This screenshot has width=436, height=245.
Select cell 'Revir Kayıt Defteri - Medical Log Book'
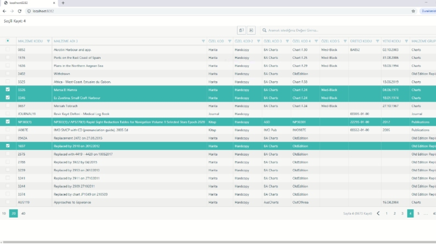pos(81,114)
